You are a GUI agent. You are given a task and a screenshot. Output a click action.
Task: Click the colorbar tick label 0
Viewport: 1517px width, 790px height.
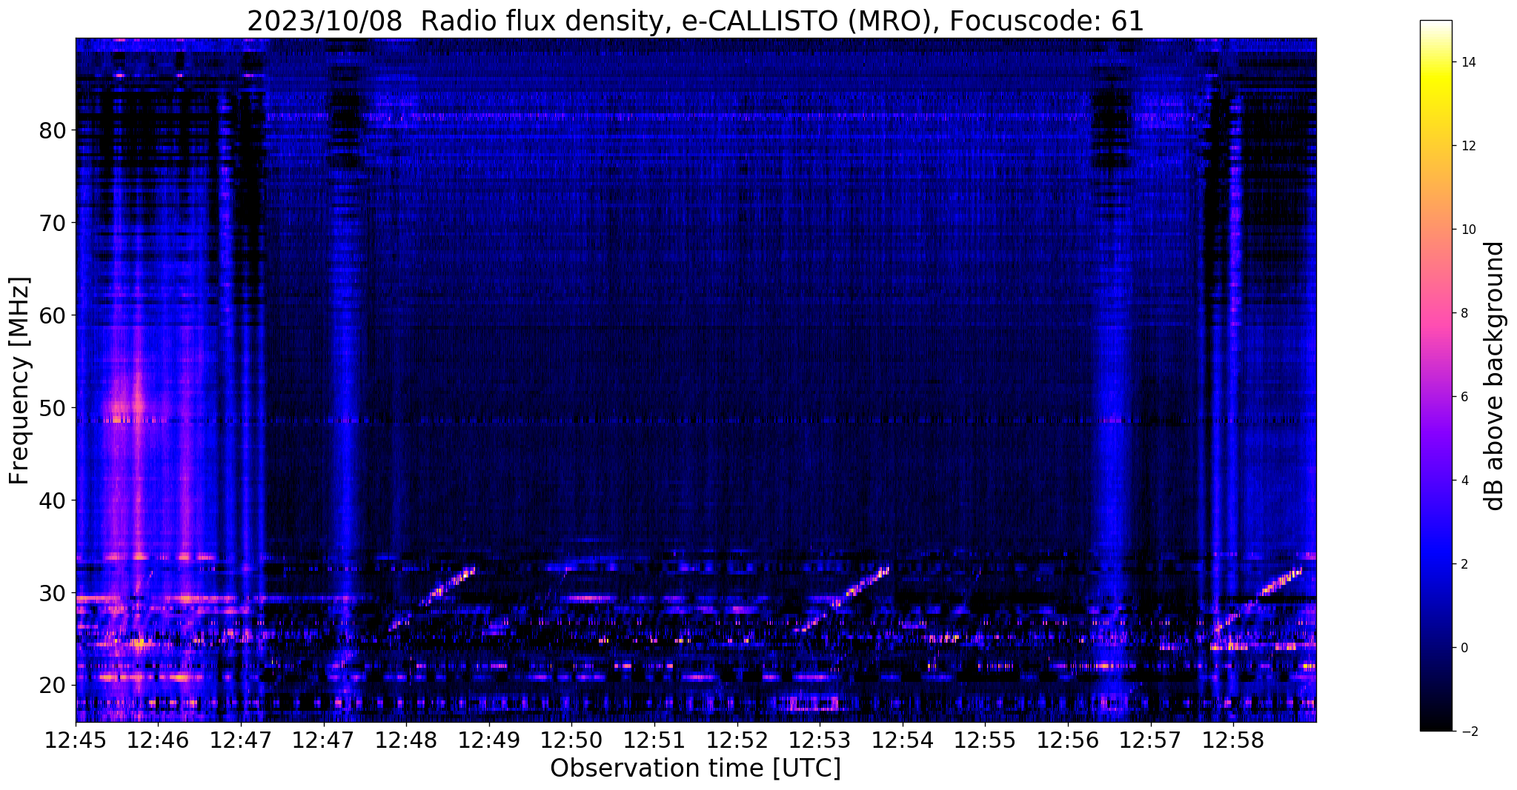coord(1464,648)
